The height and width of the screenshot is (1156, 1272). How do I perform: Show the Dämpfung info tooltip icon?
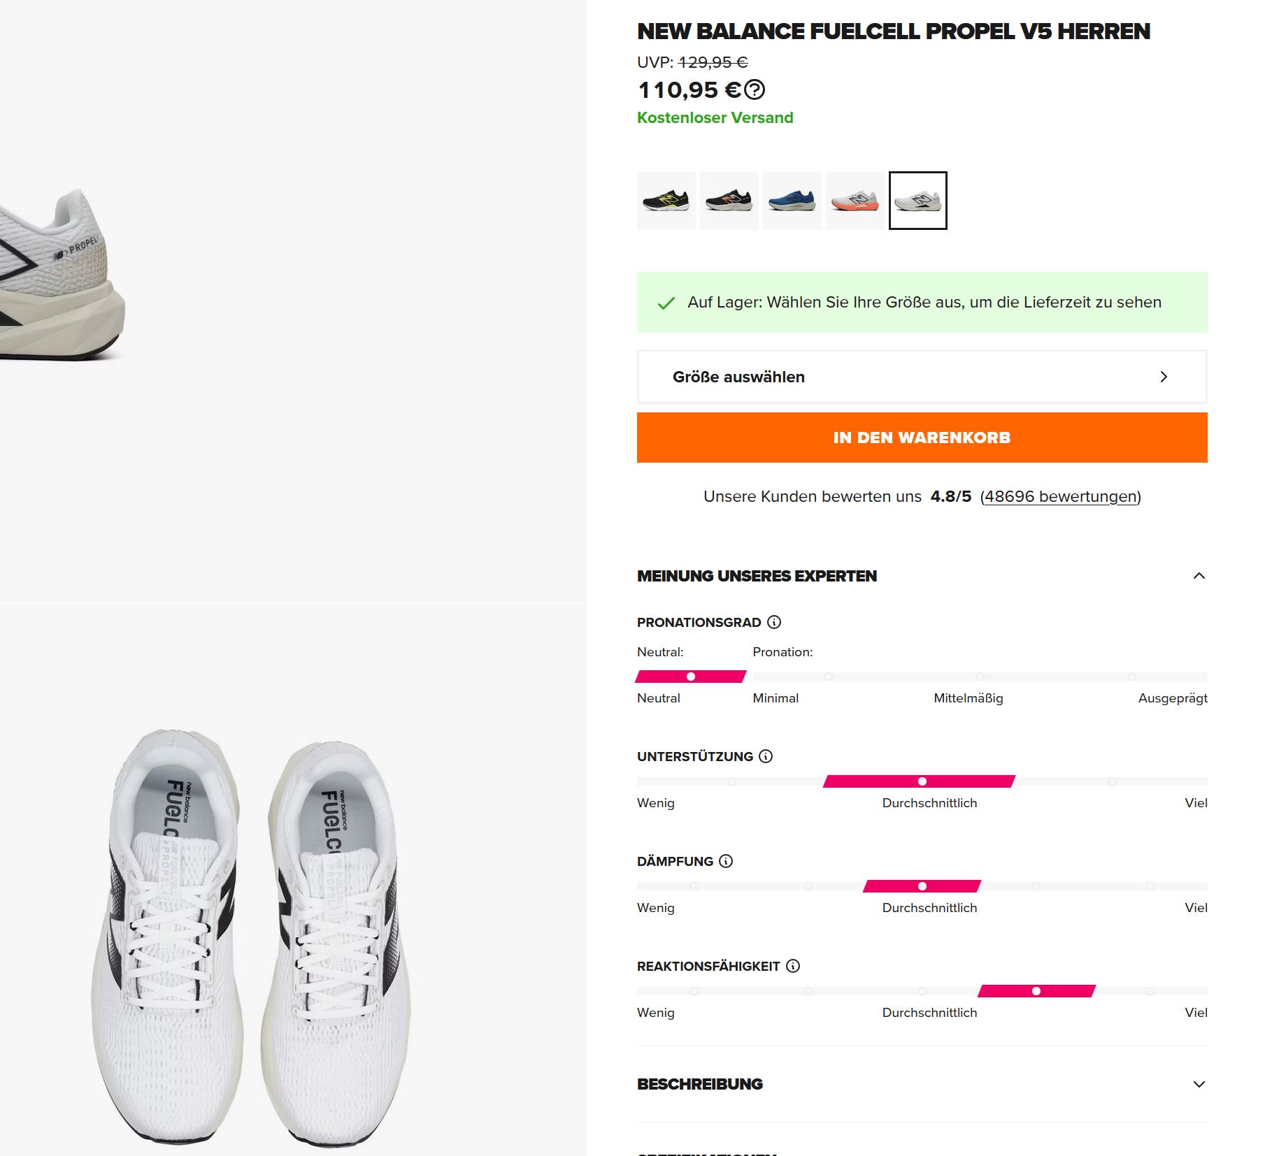(726, 861)
